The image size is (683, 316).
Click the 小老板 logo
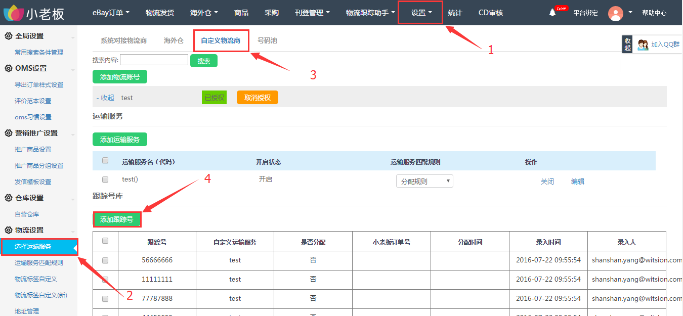34,13
